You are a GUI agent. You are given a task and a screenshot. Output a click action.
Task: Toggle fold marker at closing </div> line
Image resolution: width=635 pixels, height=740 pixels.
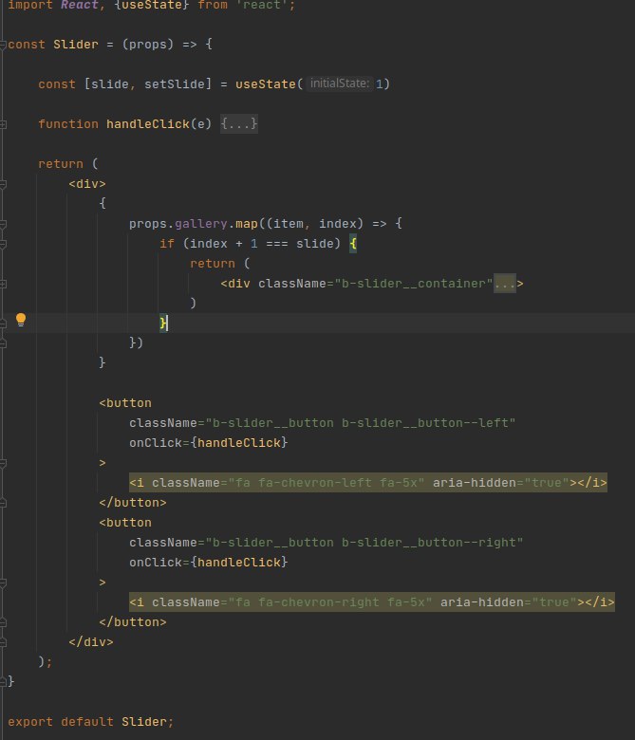3,642
